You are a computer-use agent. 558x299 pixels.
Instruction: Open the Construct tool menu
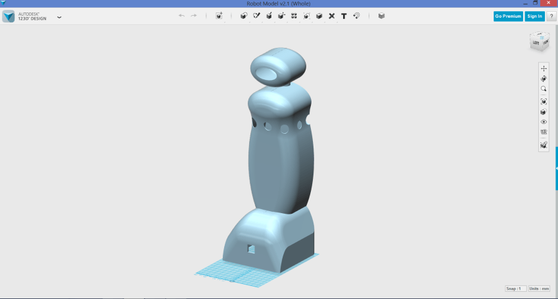(x=269, y=16)
